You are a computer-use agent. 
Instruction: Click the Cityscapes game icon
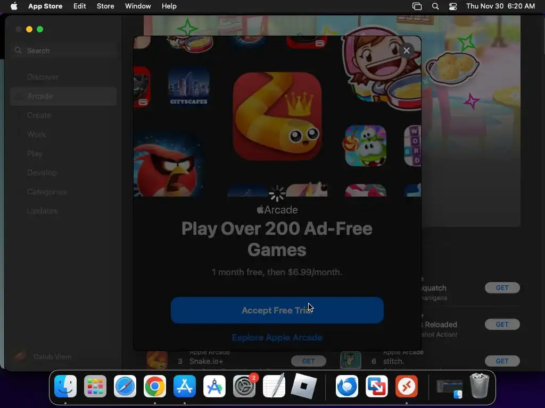[x=189, y=87]
